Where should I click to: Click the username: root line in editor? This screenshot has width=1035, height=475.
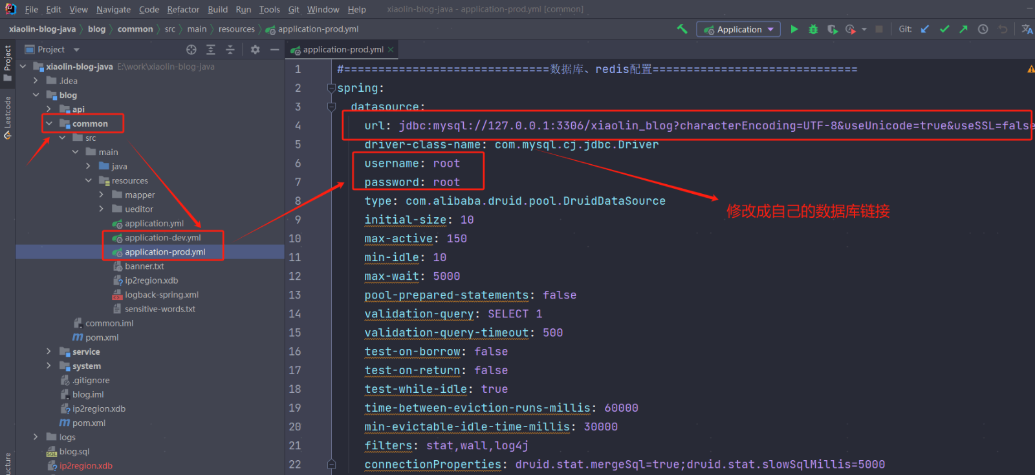tap(412, 164)
